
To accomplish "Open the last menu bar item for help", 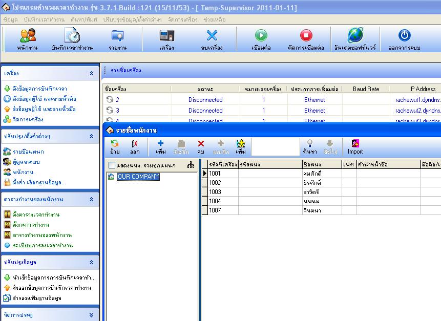I will coord(215,19).
